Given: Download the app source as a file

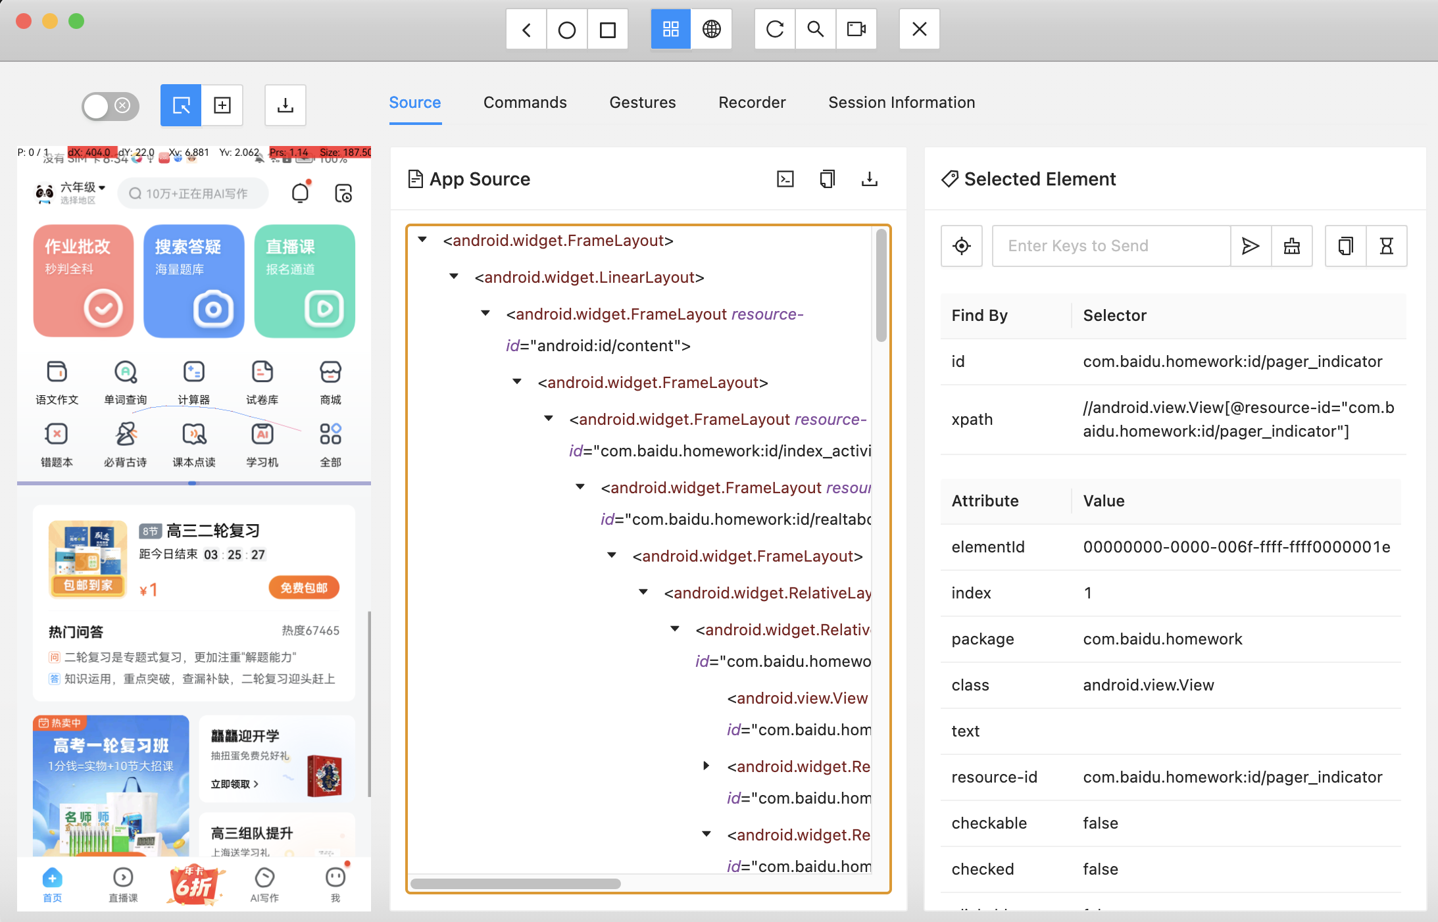Looking at the screenshot, I should tap(870, 178).
